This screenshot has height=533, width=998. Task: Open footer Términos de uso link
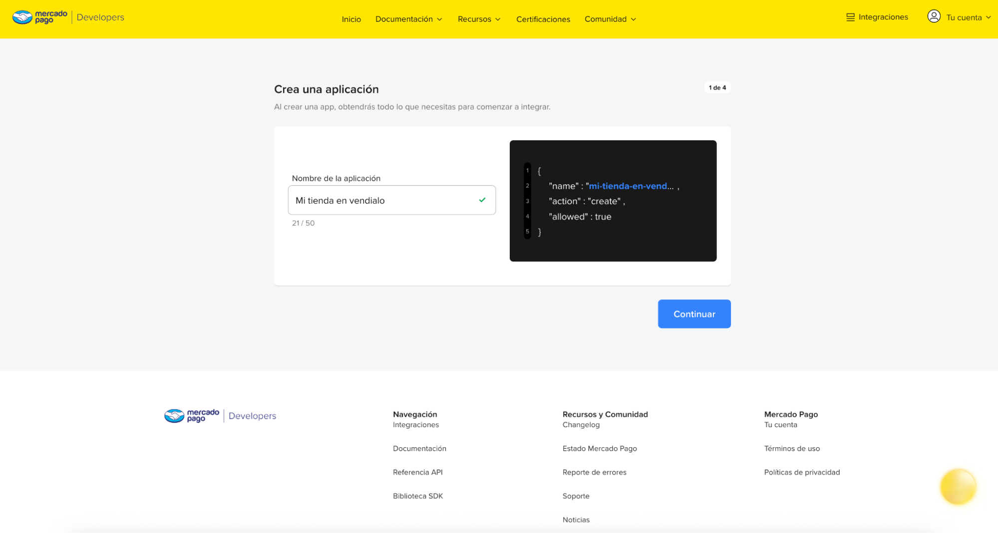[792, 449]
